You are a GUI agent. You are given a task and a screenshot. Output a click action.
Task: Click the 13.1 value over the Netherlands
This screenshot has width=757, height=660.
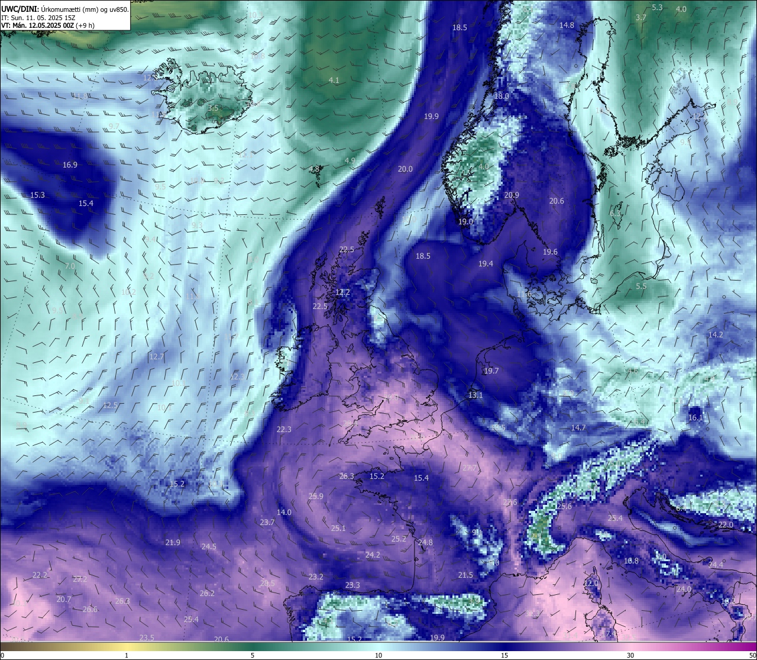(475, 395)
